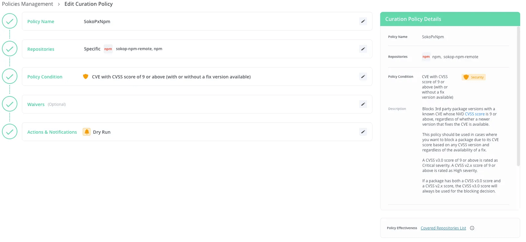526x242 pixels.
Task: Edit Actions & Notifications via pencil icon
Action: click(363, 132)
